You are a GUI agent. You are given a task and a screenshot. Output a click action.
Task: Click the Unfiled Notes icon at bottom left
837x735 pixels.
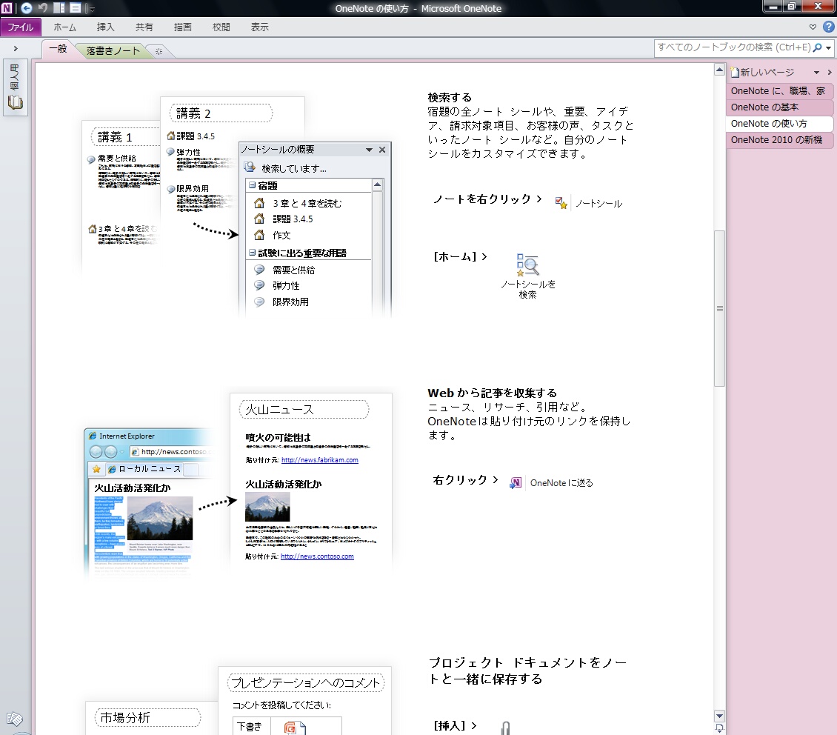[x=15, y=719]
